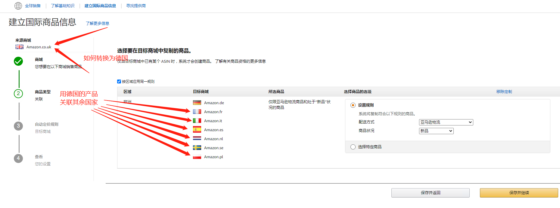Click the 保存并返回 button
The image size is (560, 208).
431,193
